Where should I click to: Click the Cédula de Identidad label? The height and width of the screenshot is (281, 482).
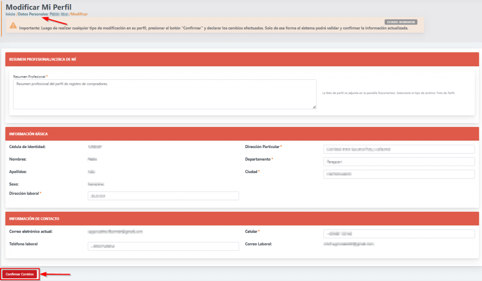point(27,147)
